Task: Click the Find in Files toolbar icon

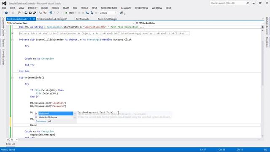Action: pos(121,13)
